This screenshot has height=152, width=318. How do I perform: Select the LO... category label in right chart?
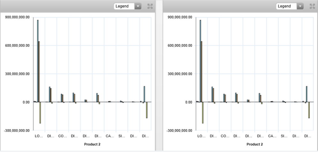tap(201, 136)
